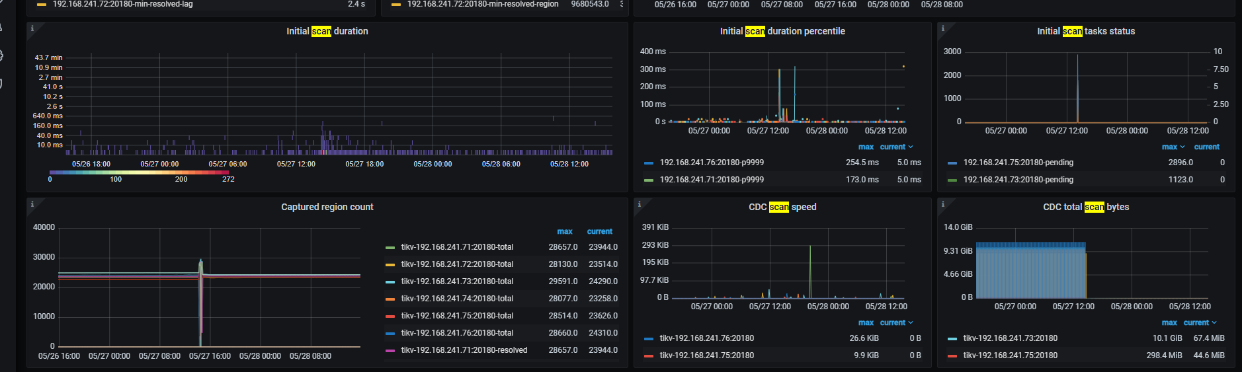
Task: Click the CDC scan speed info icon
Action: pyautogui.click(x=640, y=204)
